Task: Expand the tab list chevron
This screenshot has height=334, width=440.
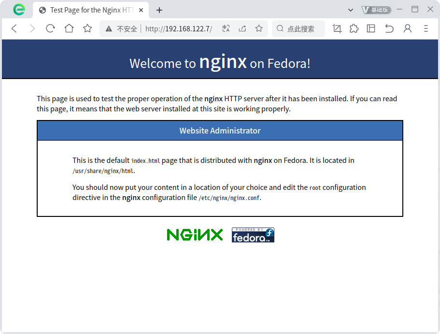Action: (x=351, y=10)
